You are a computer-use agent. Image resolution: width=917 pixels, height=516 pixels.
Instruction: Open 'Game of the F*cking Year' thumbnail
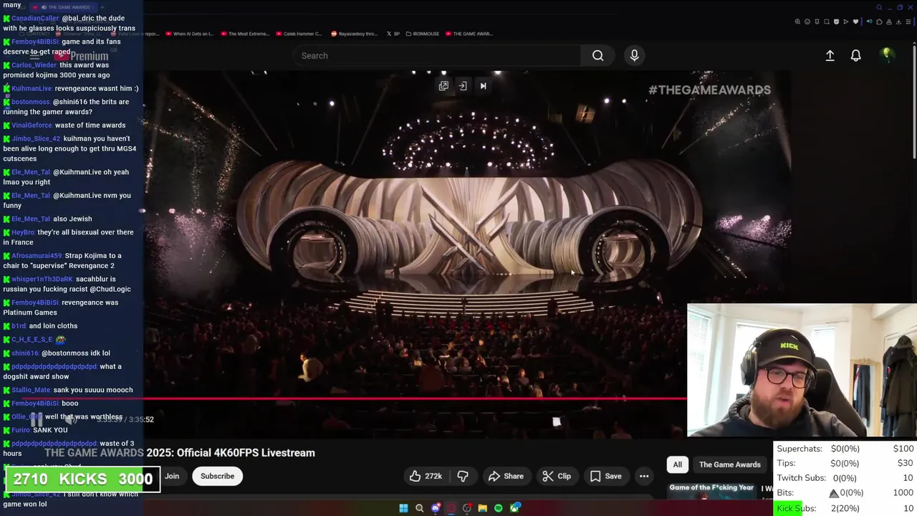711,490
